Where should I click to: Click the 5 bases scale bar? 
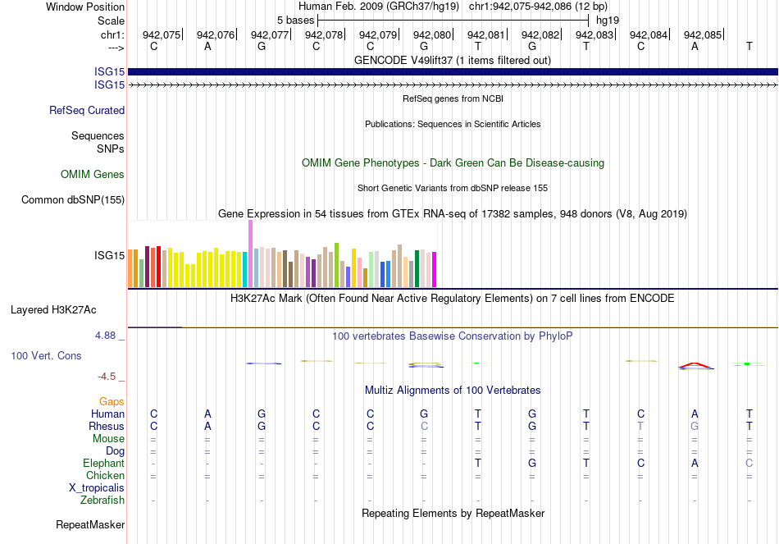(453, 21)
